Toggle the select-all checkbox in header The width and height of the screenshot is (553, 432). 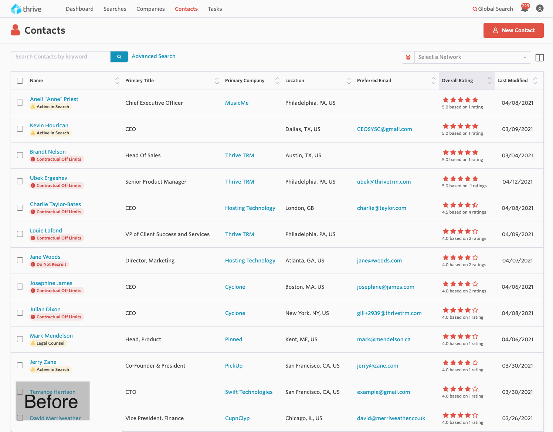[20, 81]
